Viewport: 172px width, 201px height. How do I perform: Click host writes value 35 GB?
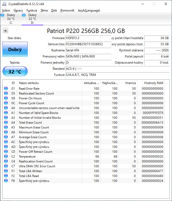pyautogui.click(x=157, y=44)
